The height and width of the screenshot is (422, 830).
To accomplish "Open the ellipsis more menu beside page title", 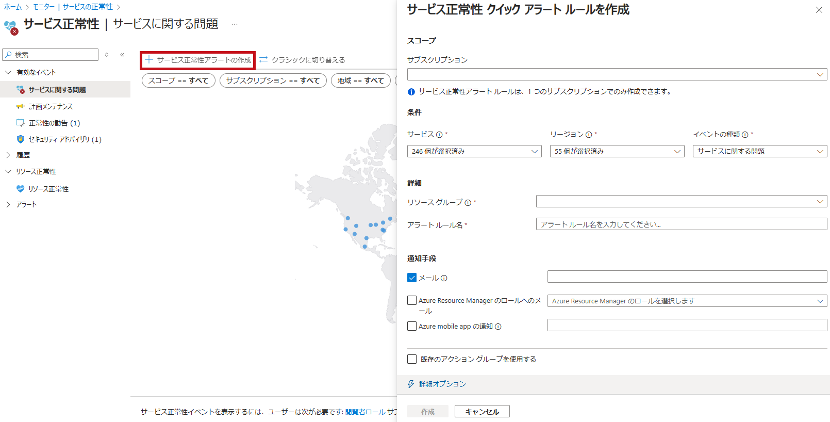I will pyautogui.click(x=235, y=24).
